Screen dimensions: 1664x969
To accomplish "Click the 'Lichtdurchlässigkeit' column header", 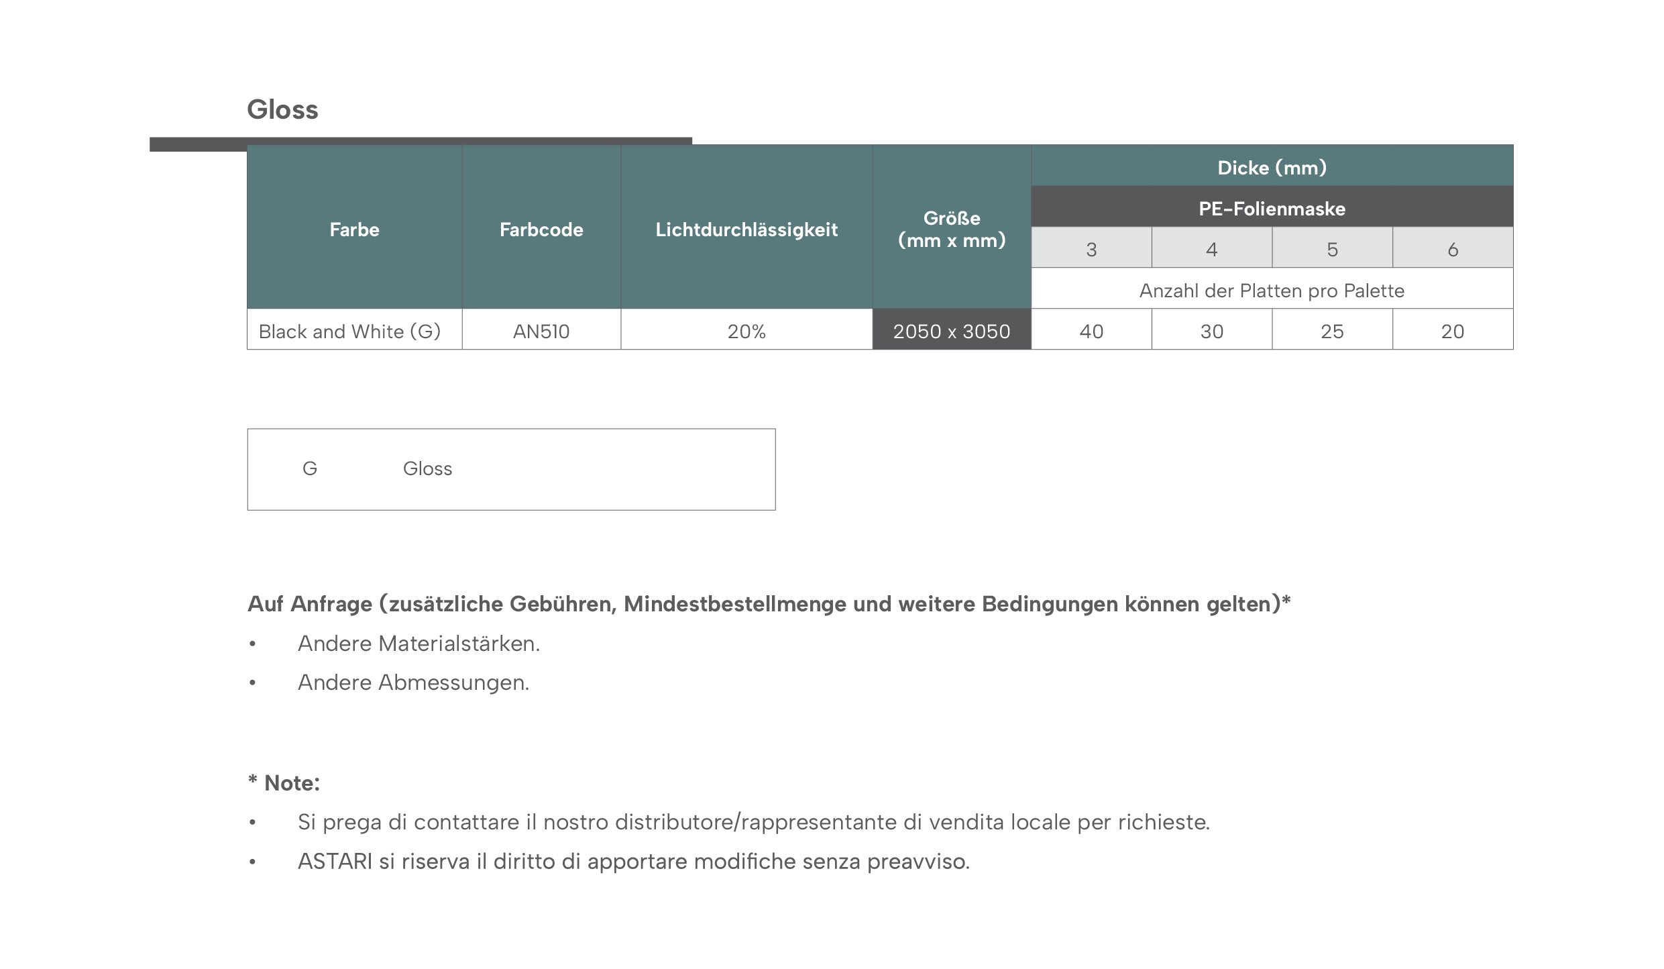I will pyautogui.click(x=746, y=227).
